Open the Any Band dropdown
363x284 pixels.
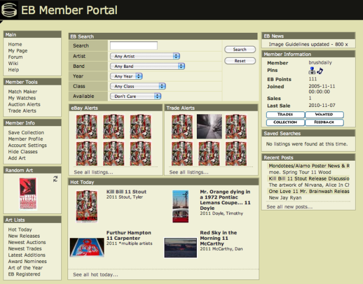tap(147, 66)
